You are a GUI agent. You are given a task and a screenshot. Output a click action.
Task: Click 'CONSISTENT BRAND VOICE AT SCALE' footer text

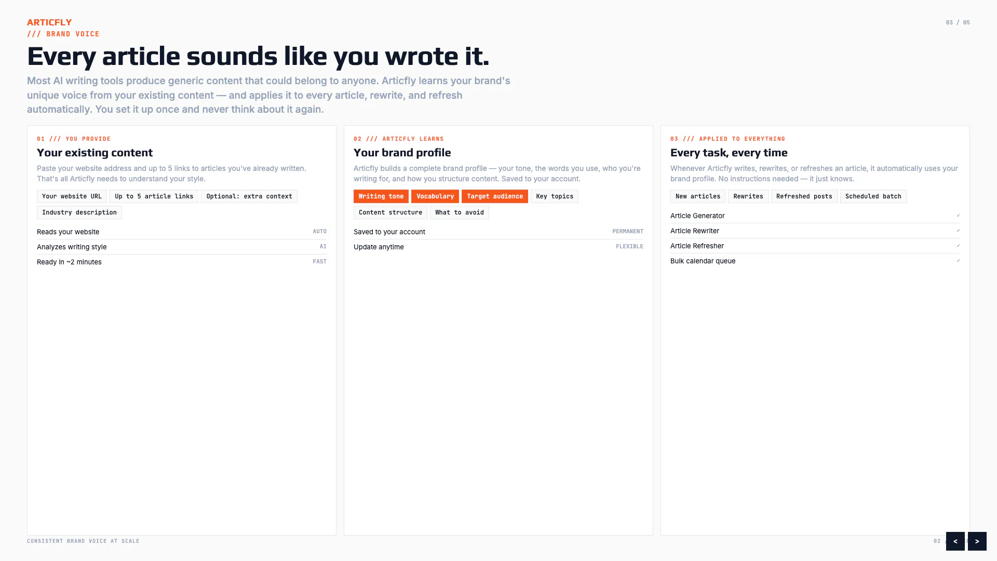pos(83,541)
